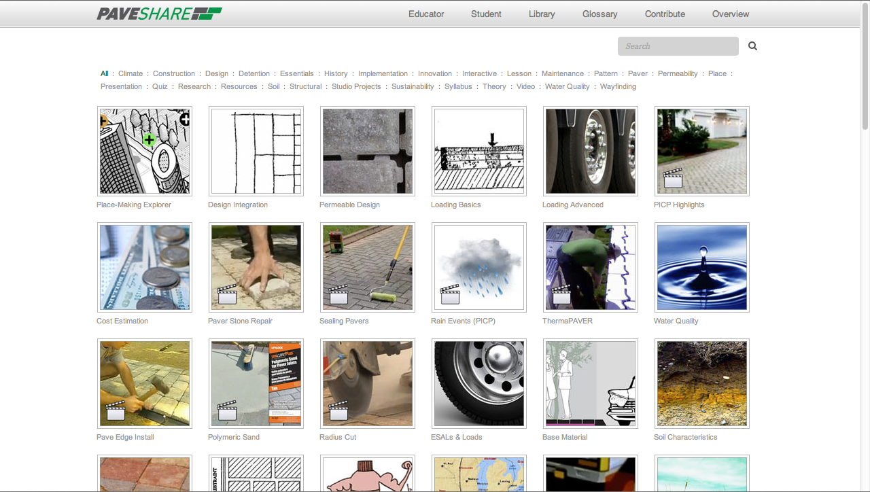870x492 pixels.
Task: Open the Loading Advanced truck wheel thumbnail
Action: pos(591,151)
